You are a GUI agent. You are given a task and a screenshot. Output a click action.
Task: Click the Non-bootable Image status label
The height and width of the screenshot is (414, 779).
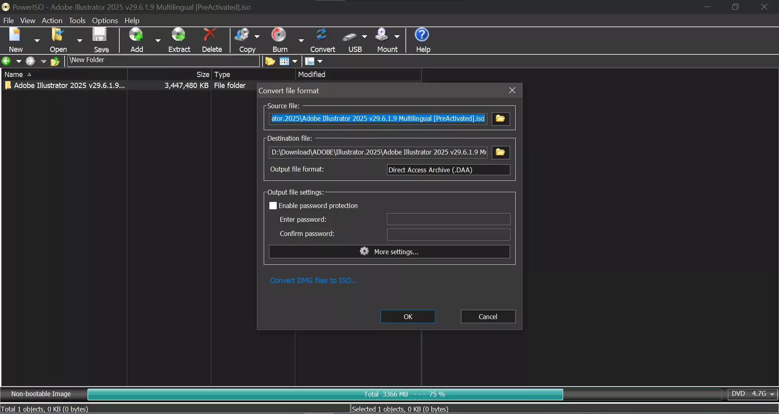pos(41,394)
